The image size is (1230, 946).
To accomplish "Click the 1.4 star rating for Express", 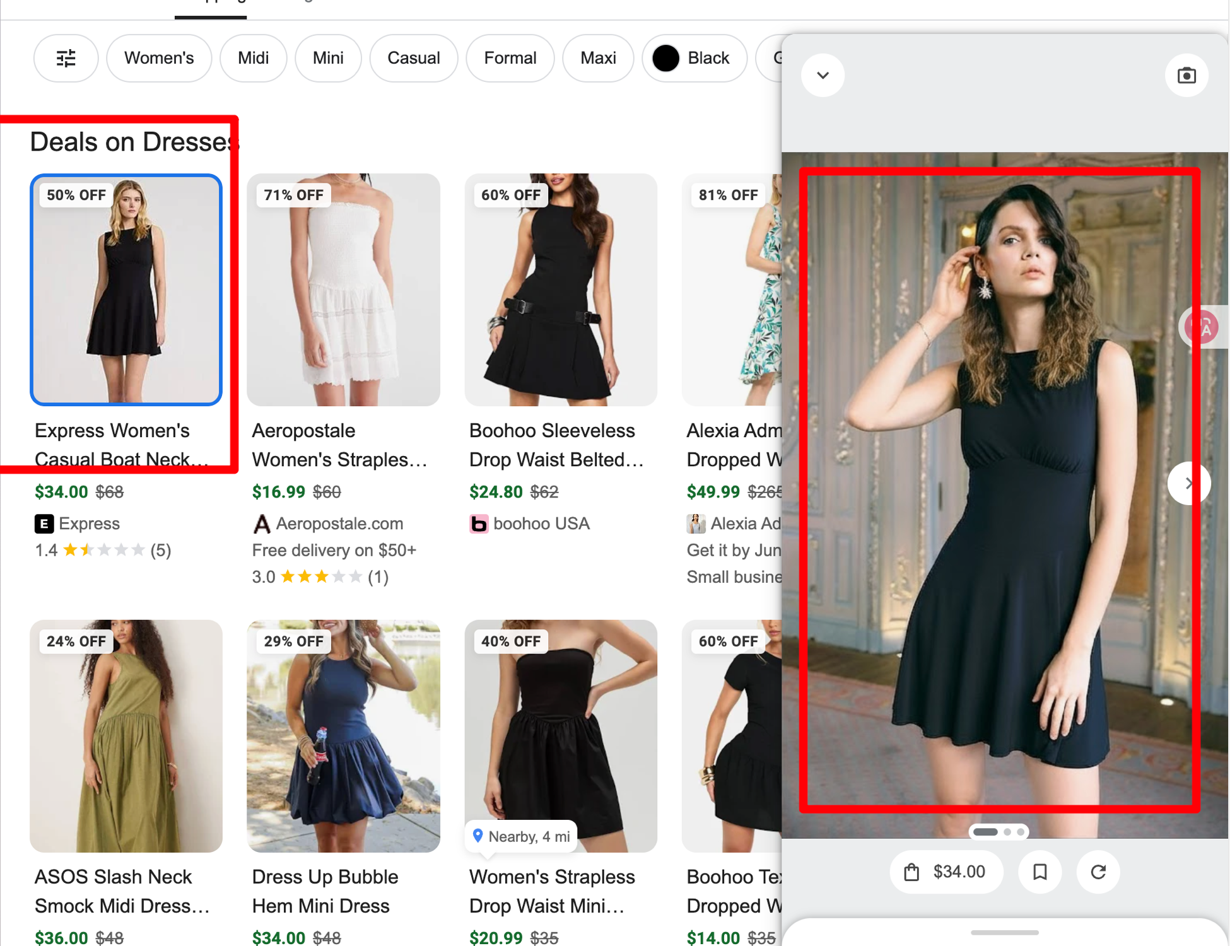I will (x=103, y=551).
